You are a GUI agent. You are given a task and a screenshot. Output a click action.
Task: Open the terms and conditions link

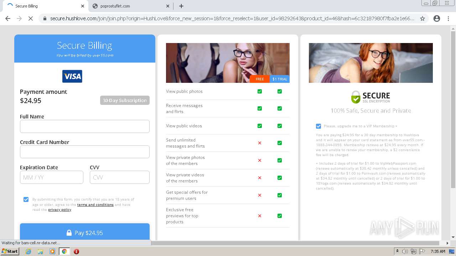pyautogui.click(x=95, y=205)
